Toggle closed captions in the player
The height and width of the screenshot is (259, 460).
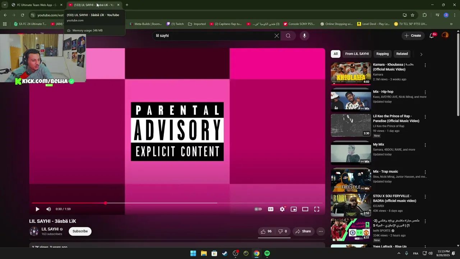(271, 209)
